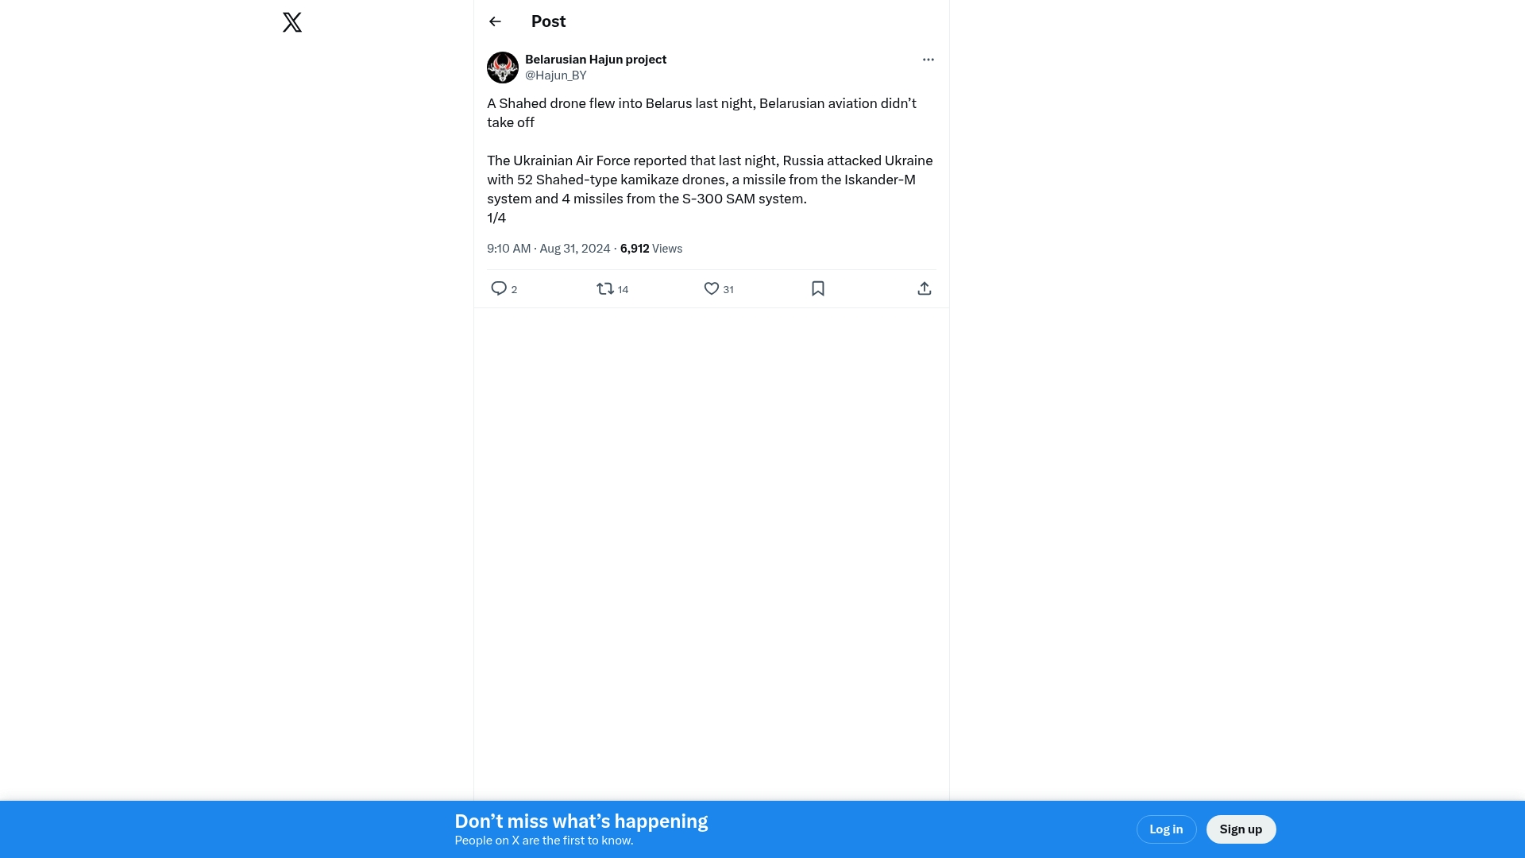Open the Belarusian Hajun project display name link
This screenshot has height=858, width=1525.
click(x=596, y=60)
